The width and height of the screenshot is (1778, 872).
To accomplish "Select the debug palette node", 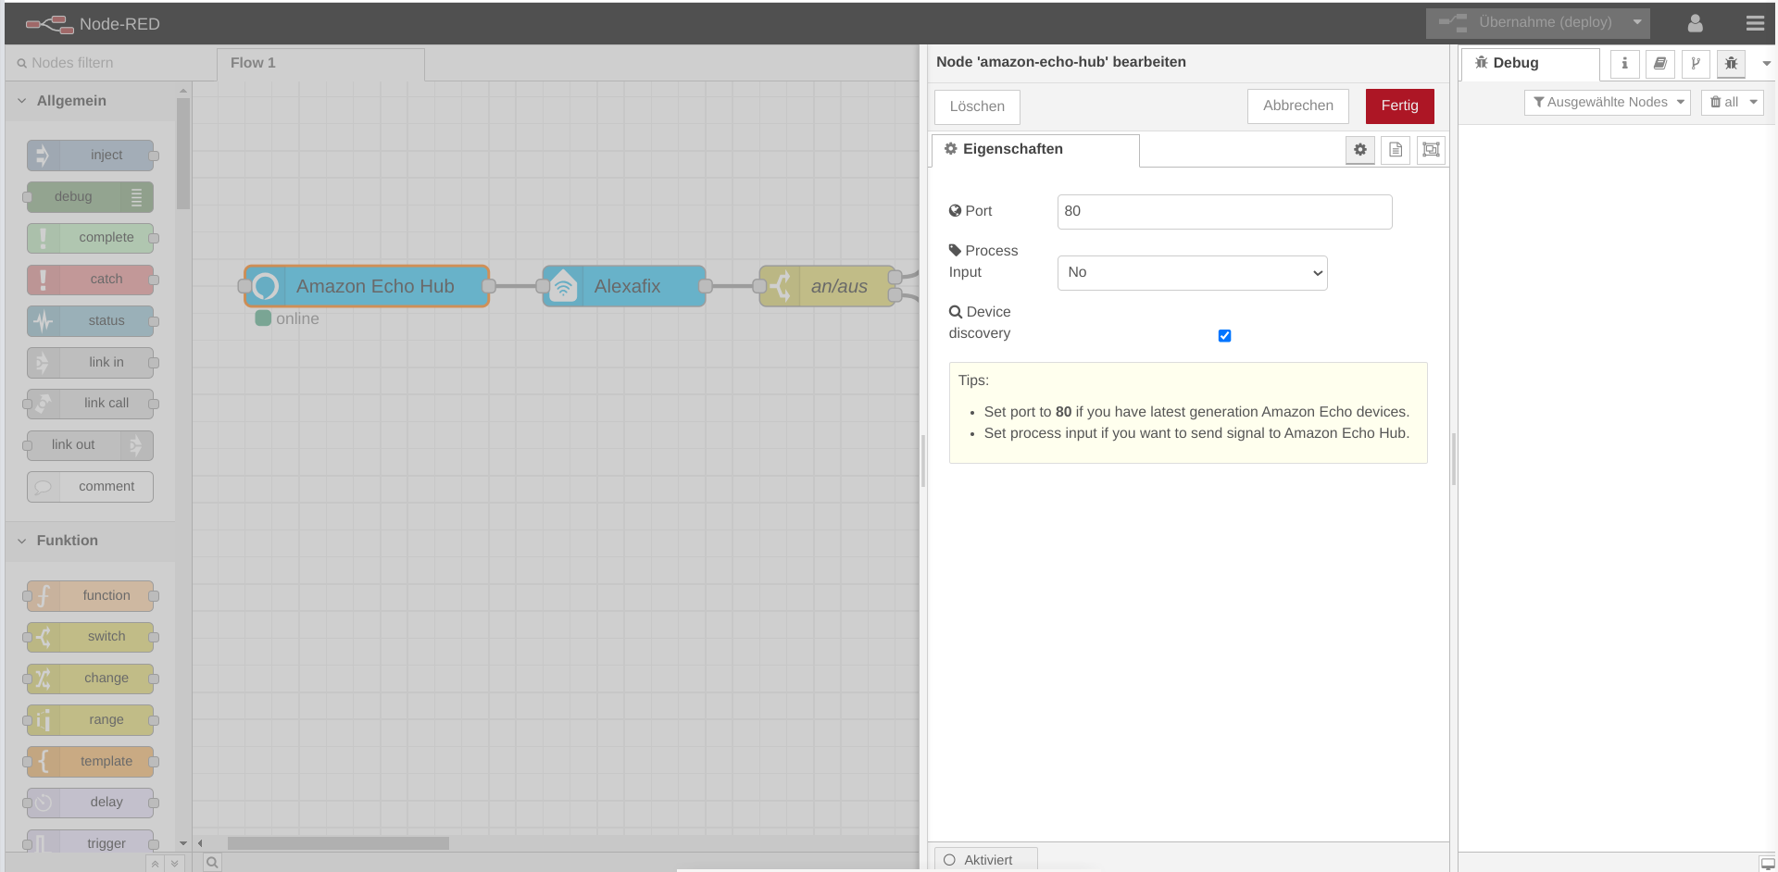I will tap(90, 197).
